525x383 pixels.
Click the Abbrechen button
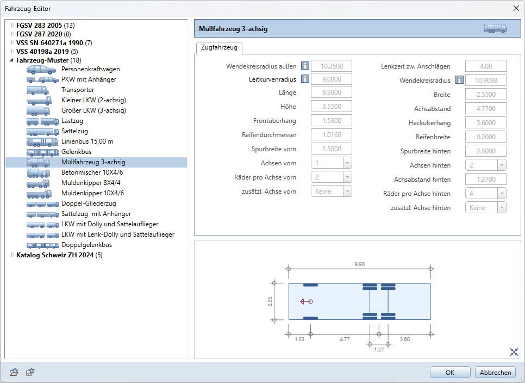[495, 372]
